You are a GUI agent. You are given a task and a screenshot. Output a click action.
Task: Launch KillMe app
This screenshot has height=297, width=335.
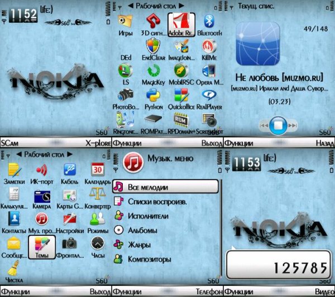click(209, 50)
